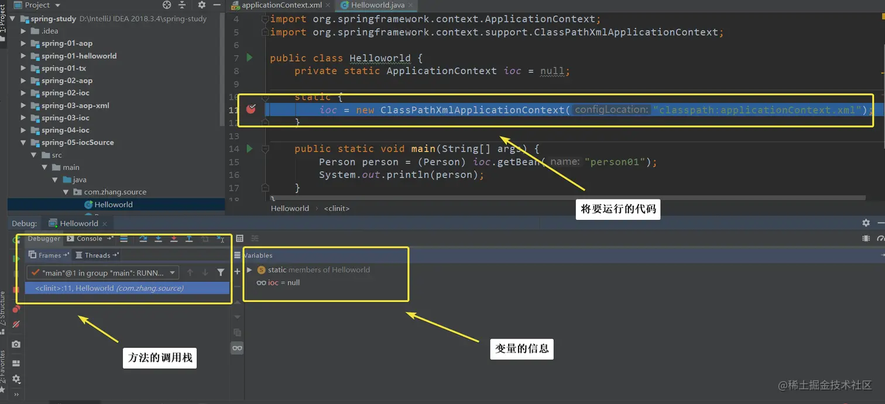Viewport: 885px width, 404px height.
Task: Click Scroll from Source target icon
Action: click(167, 5)
